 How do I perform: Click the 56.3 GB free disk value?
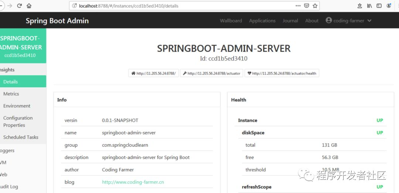tap(330, 157)
